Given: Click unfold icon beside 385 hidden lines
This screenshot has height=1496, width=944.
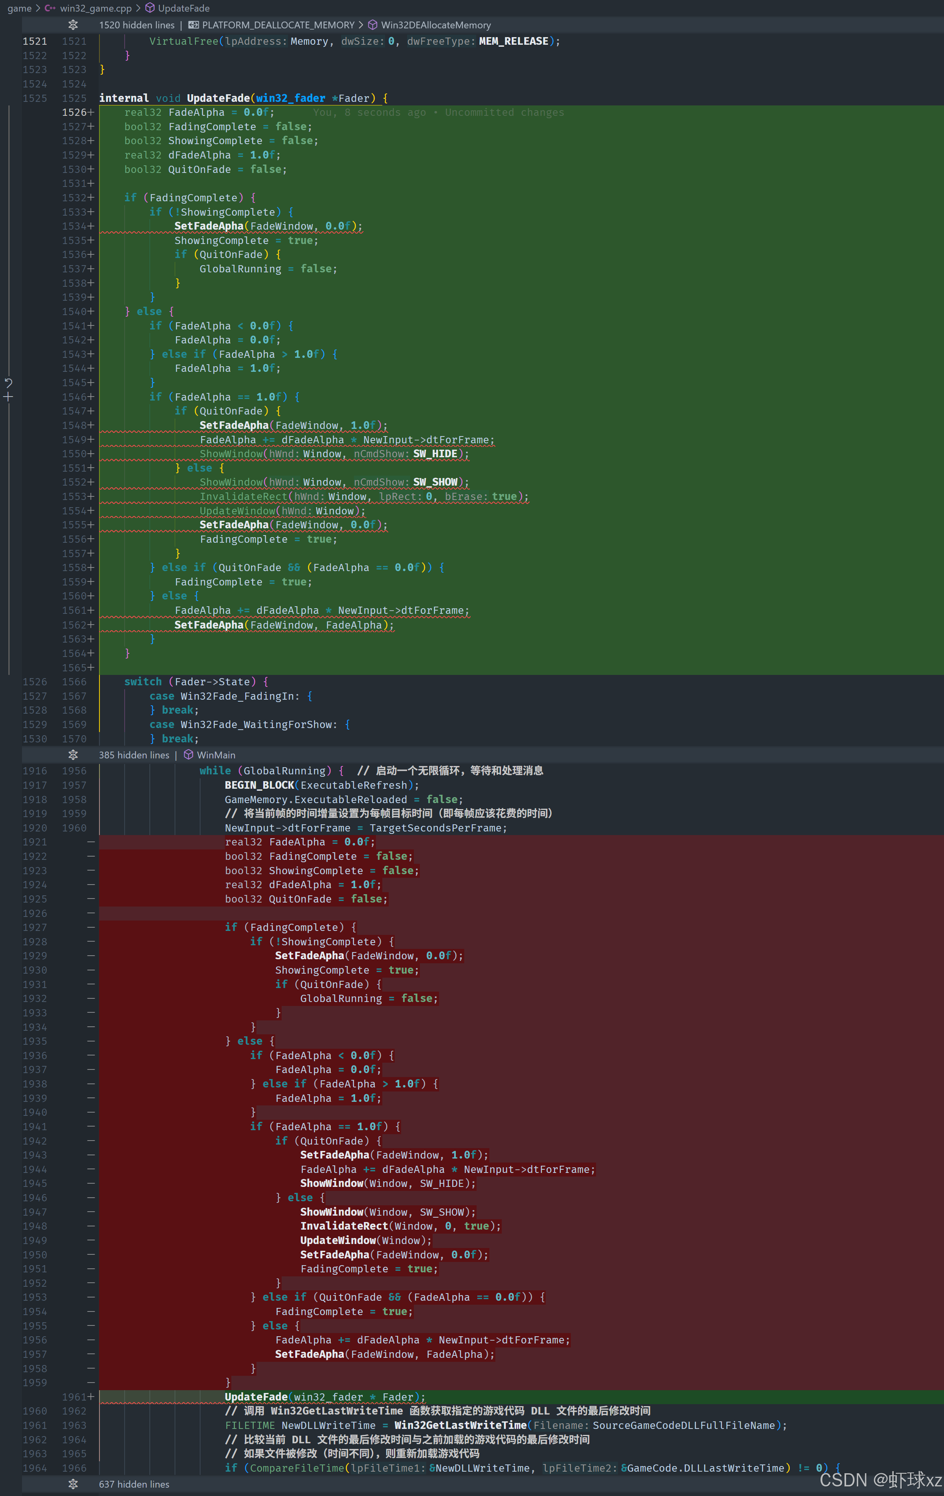Looking at the screenshot, I should 73,755.
